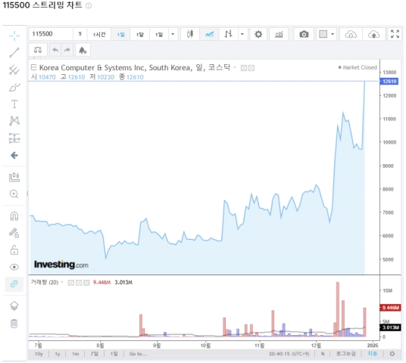This screenshot has width=406, height=363.
Task: Switch to area line chart style
Action: 210,34
